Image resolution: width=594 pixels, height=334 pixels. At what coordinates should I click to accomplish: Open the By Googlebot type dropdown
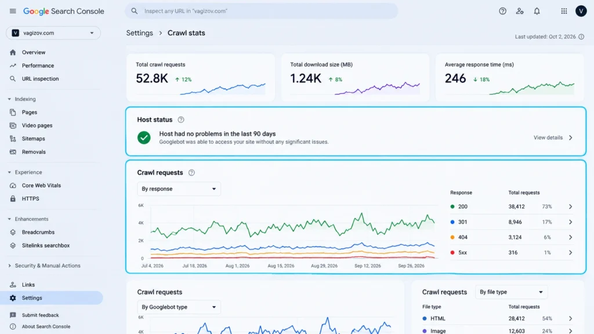[x=179, y=307]
